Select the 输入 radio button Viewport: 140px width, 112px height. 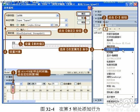pos(18,30)
